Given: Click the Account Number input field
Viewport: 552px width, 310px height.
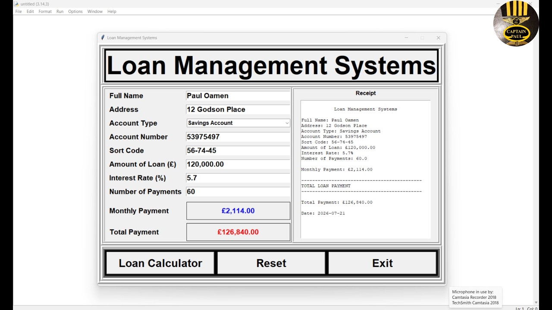Looking at the screenshot, I should pyautogui.click(x=238, y=136).
